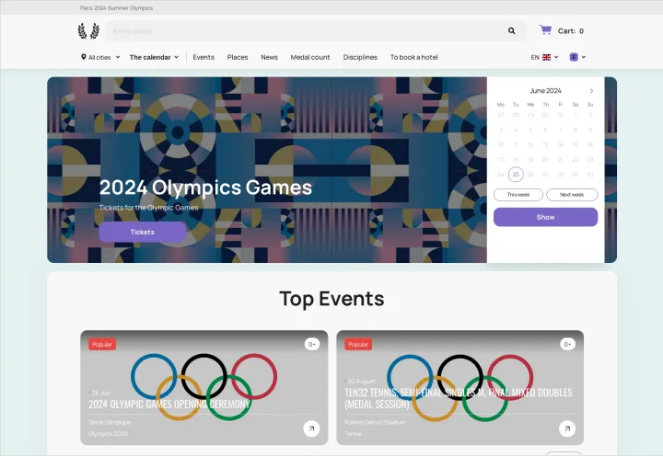Open the Medal count menu item

(x=310, y=57)
